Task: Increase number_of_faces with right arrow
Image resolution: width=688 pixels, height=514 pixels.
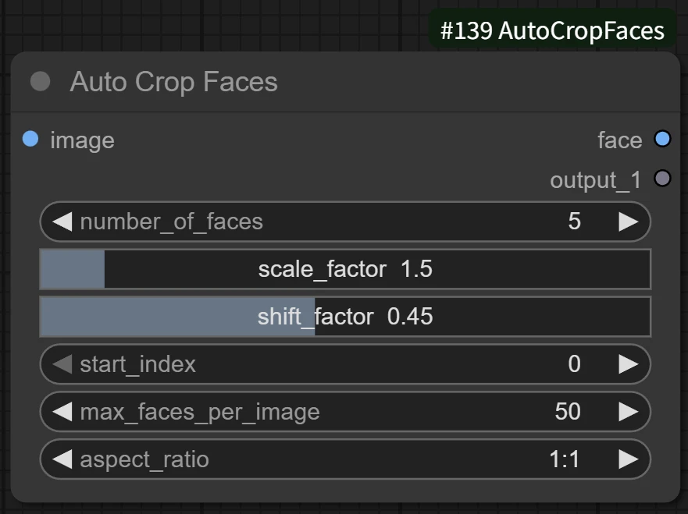Action: [x=628, y=222]
